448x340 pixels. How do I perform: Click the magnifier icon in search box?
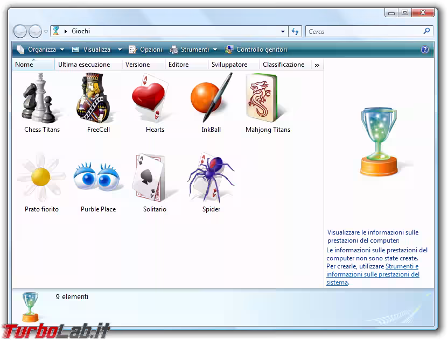[426, 31]
